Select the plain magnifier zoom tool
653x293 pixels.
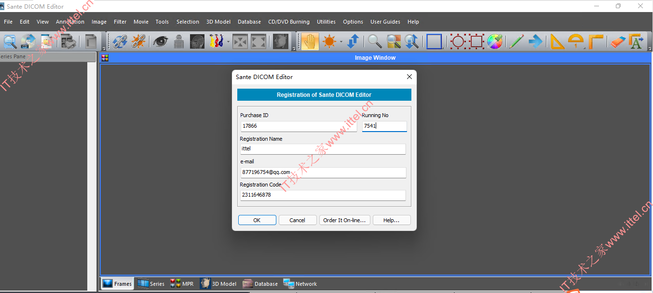point(375,41)
